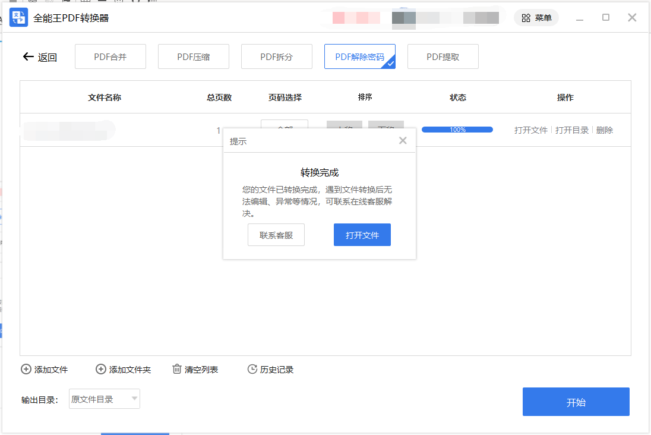Click the back arrow beside 返回
This screenshot has height=435, width=651.
28,56
